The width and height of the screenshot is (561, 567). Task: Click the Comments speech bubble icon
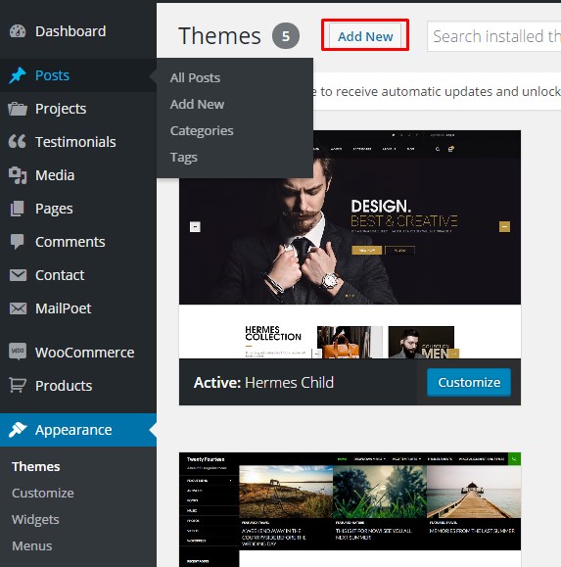point(18,242)
